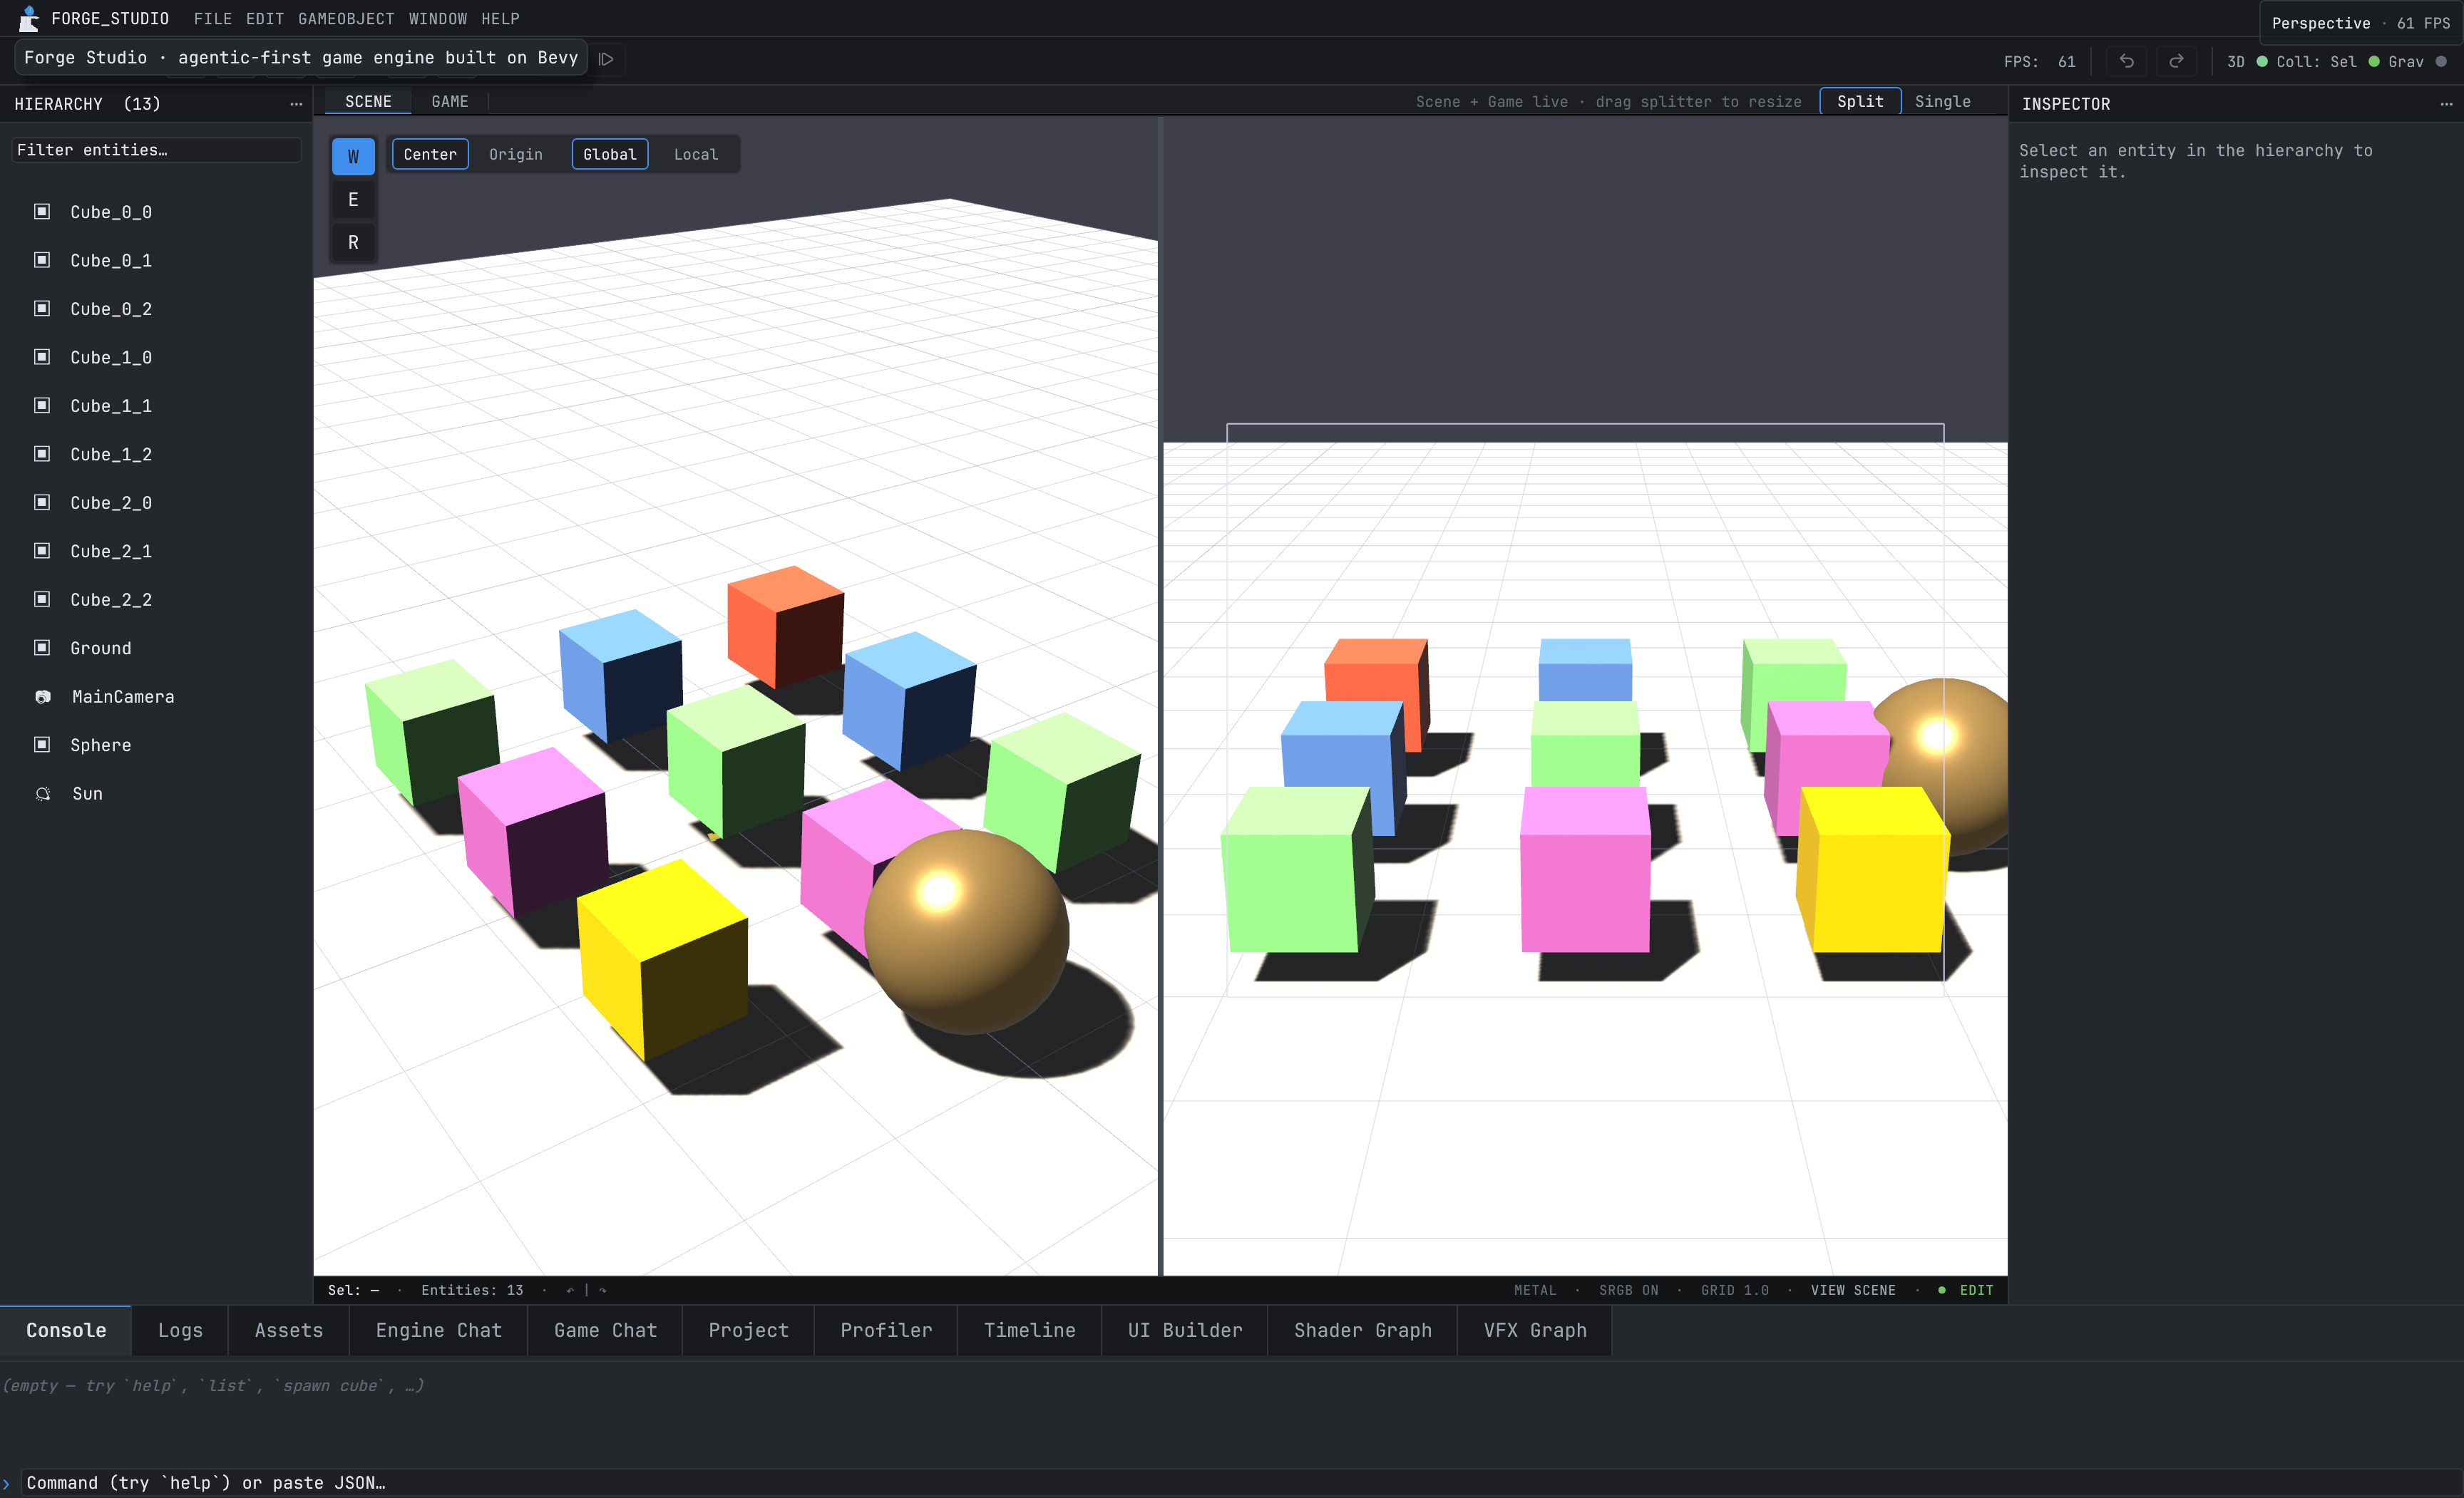This screenshot has height=1498, width=2464.
Task: Select the MainCamera row label
Action: pos(123,696)
